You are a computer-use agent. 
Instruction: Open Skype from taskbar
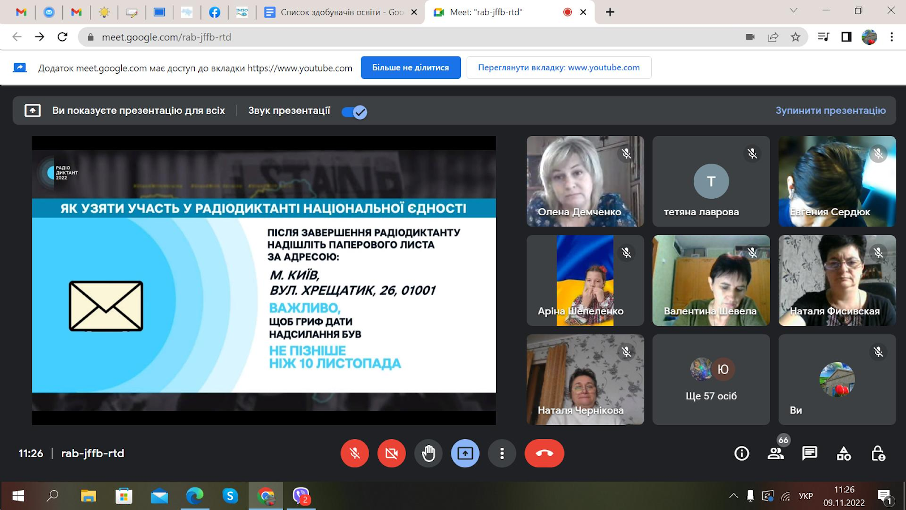pyautogui.click(x=230, y=496)
